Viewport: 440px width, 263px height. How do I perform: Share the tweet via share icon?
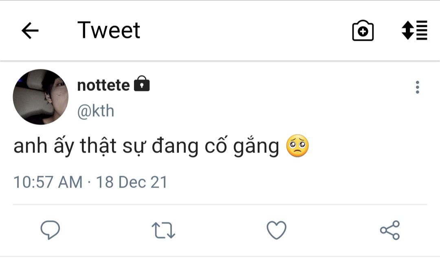[390, 230]
